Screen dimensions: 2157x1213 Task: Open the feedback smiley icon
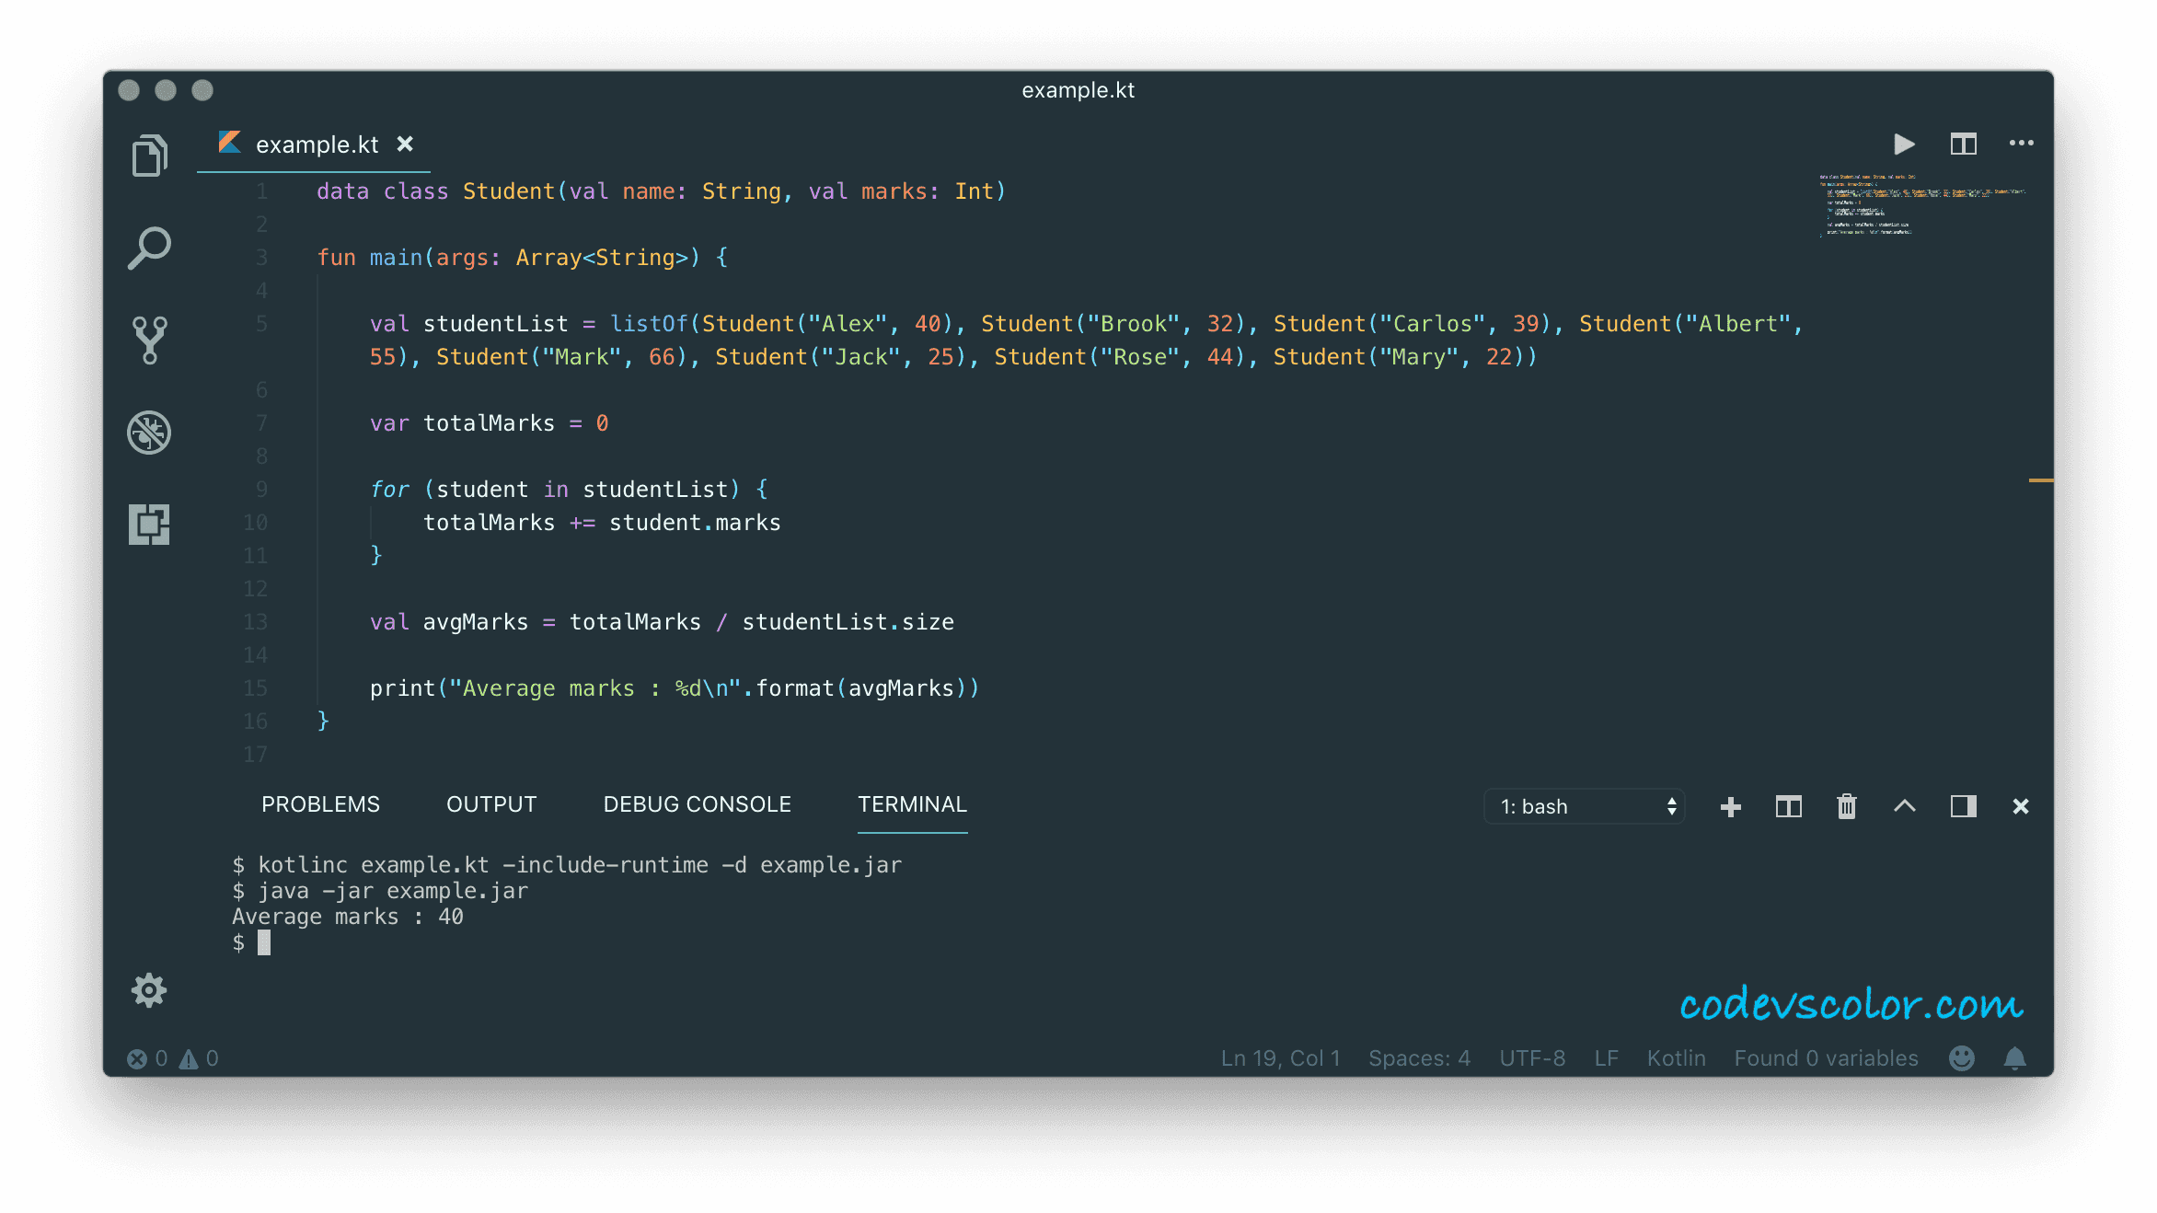tap(1962, 1058)
